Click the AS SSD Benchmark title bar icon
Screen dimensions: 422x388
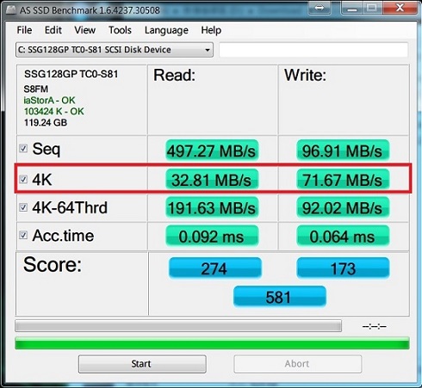11,10
